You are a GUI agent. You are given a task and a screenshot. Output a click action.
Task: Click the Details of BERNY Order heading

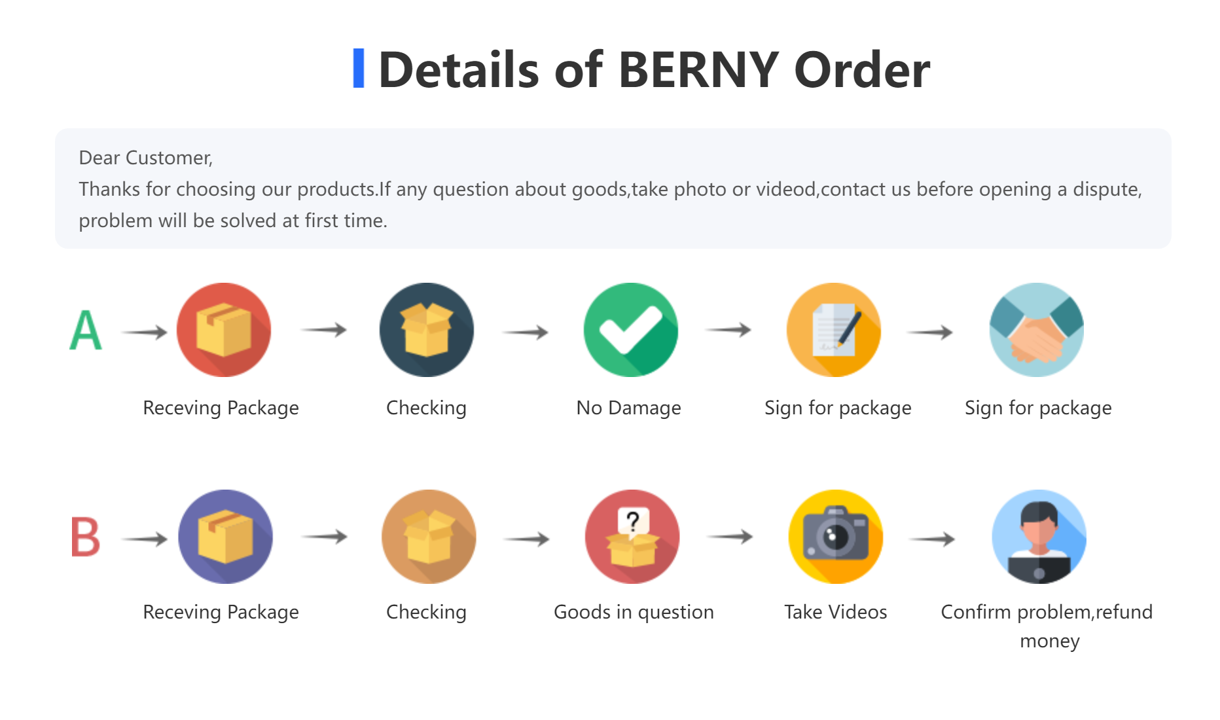coord(654,69)
